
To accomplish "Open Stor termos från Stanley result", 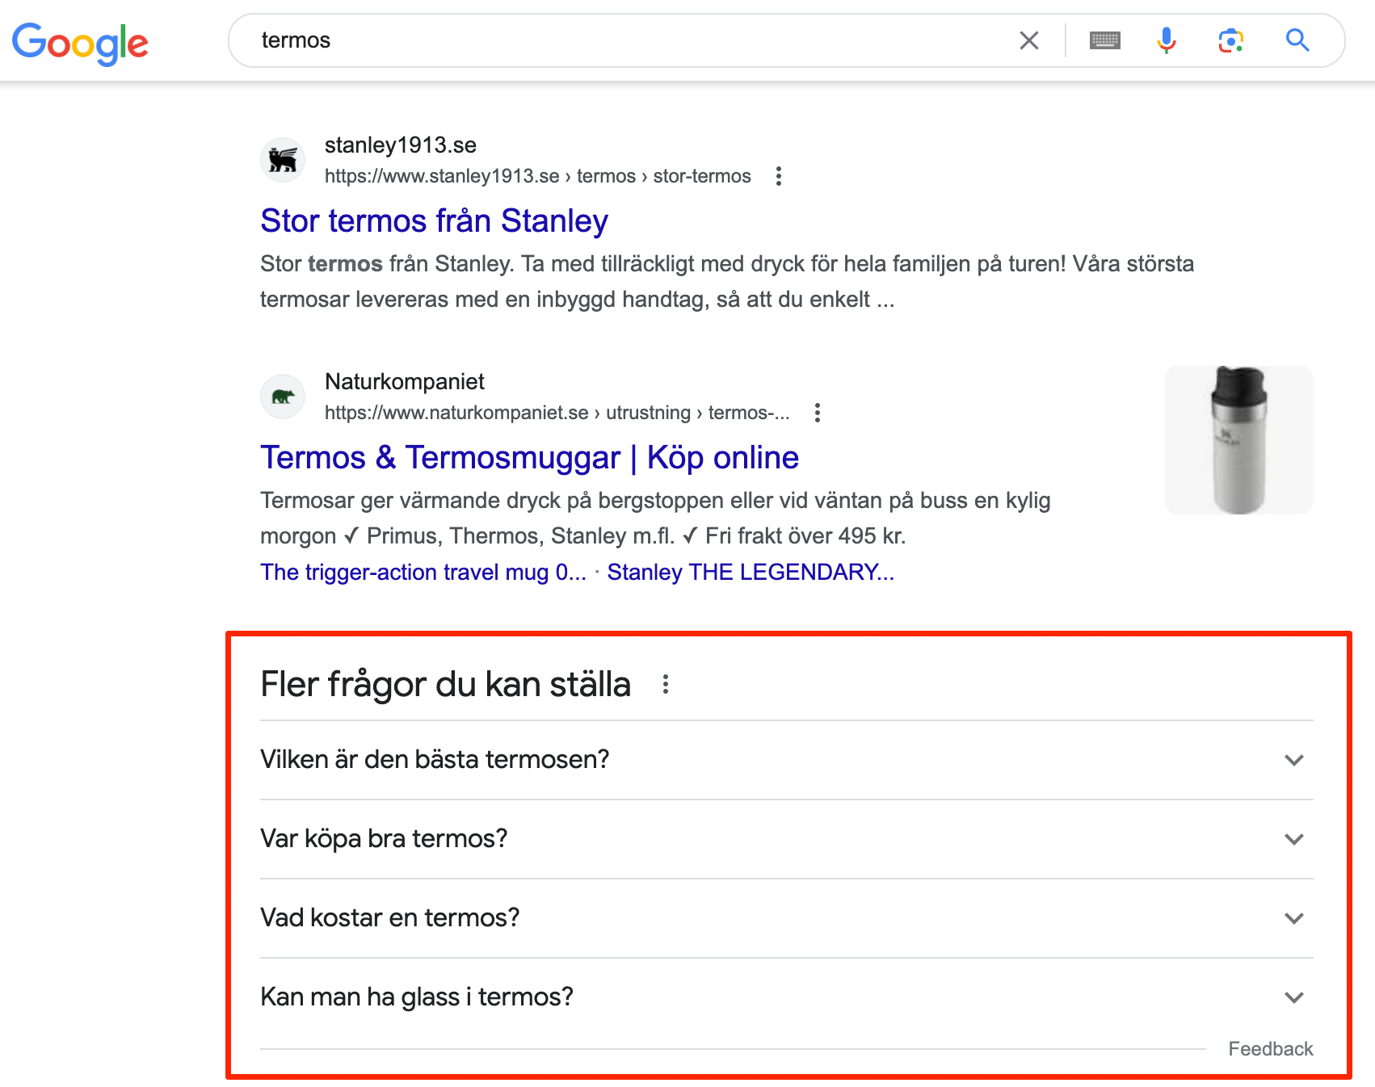I will [434, 220].
